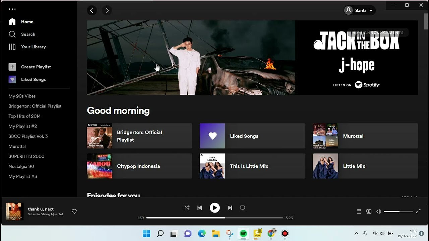The image size is (429, 241).
Task: Open Nostalgia 90 playlist
Action: [x=21, y=166]
